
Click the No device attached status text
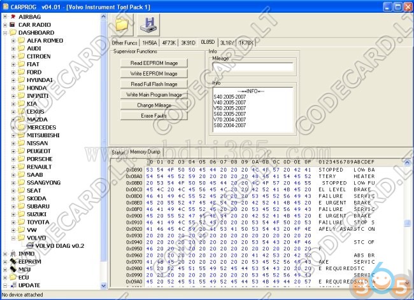[22, 295]
